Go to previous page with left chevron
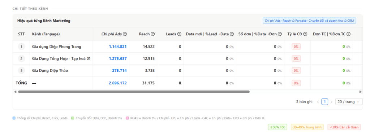Viewport: 370px width, 132px height. tap(318, 102)
